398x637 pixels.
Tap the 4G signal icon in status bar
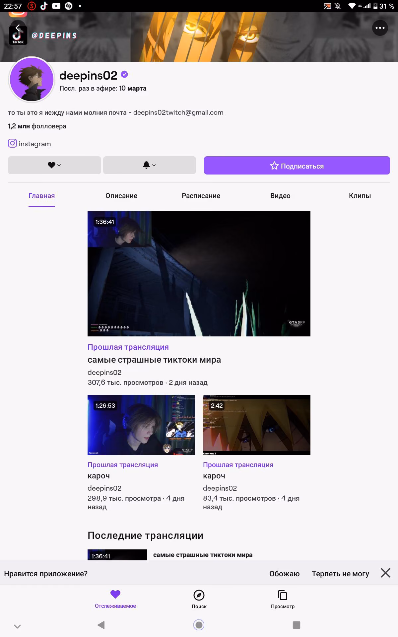coord(365,6)
